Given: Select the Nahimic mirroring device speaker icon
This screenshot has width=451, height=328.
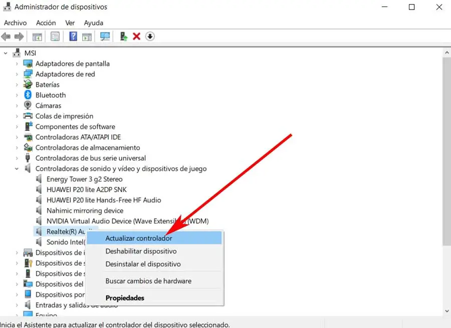Looking at the screenshot, I should pos(39,210).
